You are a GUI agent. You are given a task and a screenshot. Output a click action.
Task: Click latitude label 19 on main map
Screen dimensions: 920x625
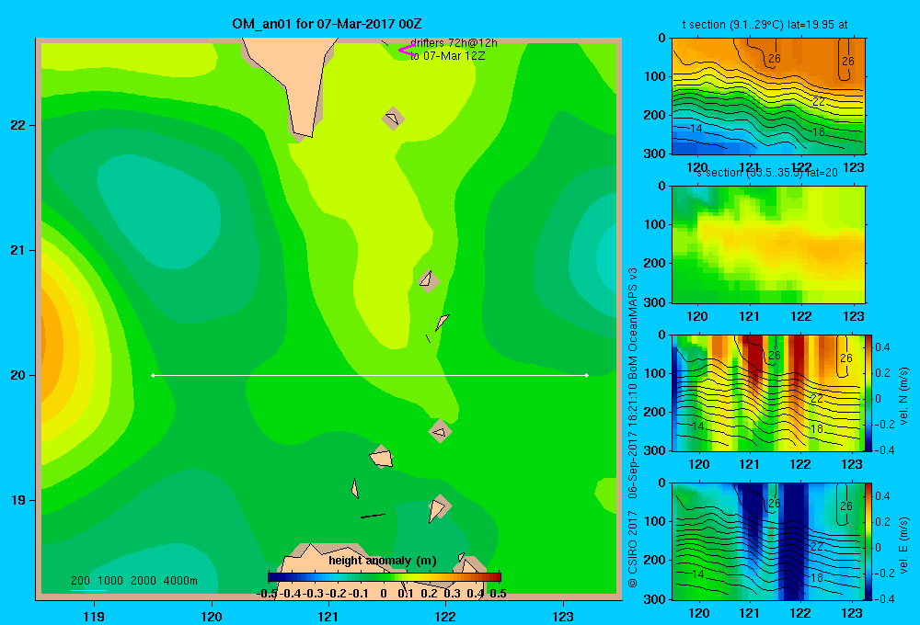(18, 500)
